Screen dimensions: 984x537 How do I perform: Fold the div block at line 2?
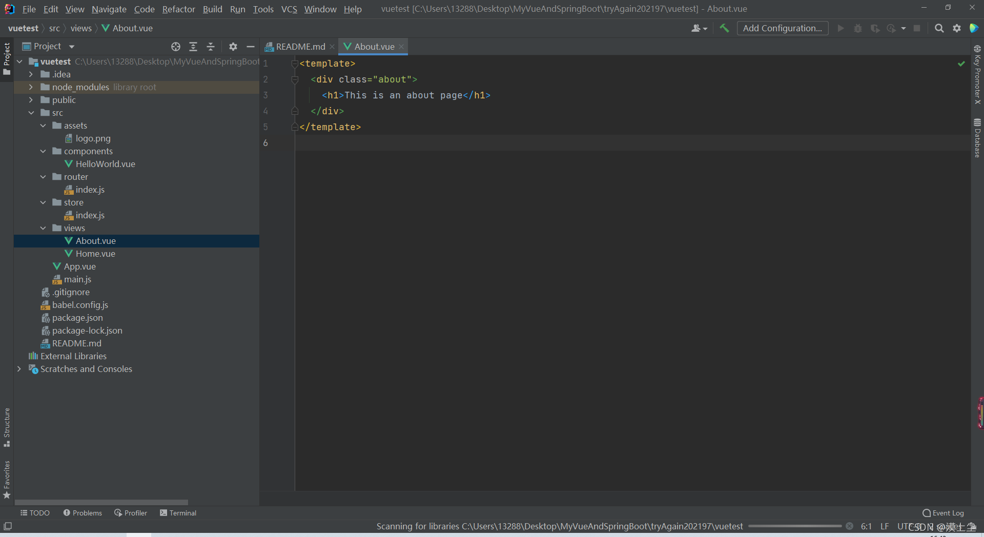295,79
